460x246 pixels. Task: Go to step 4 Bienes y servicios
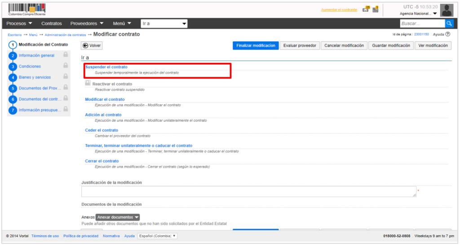coord(35,77)
